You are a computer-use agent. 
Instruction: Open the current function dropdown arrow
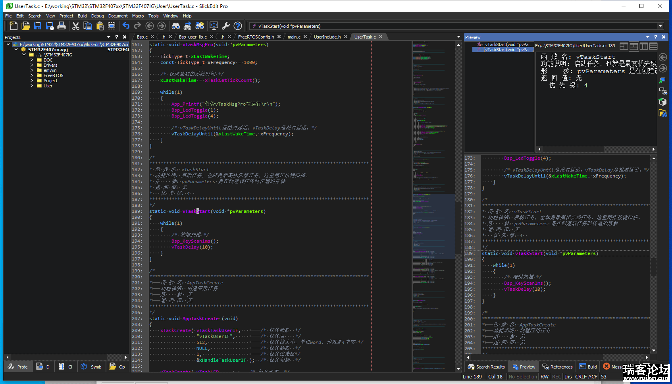[660, 26]
